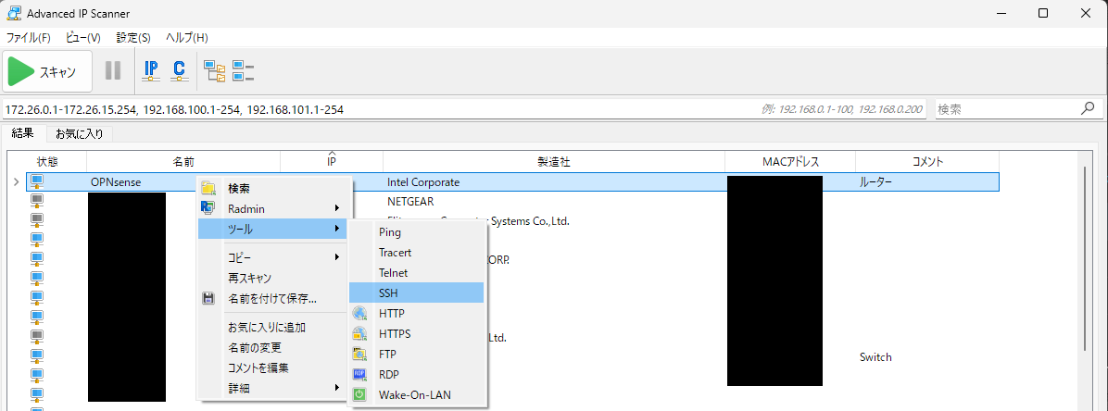The width and height of the screenshot is (1108, 411).
Task: Open the 詳細 submenu
Action: (274, 389)
